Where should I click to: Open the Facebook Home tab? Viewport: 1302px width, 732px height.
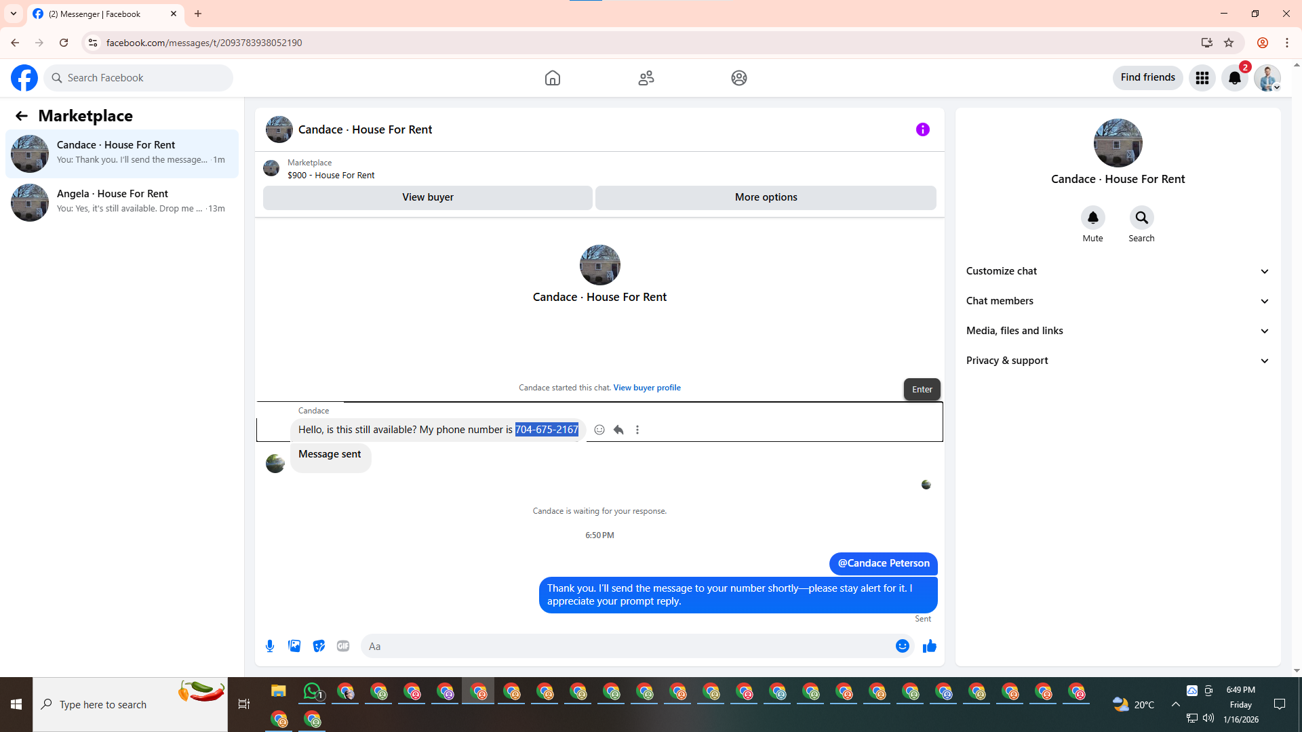(553, 78)
